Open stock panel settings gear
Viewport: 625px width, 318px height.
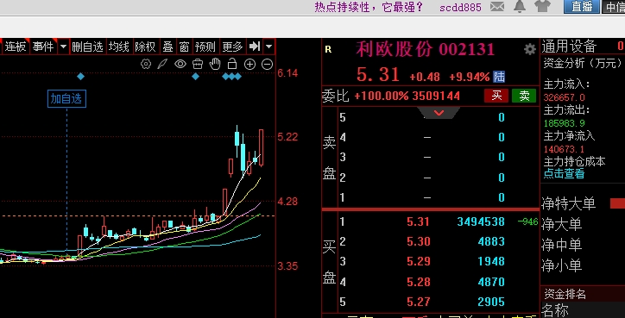pos(530,50)
